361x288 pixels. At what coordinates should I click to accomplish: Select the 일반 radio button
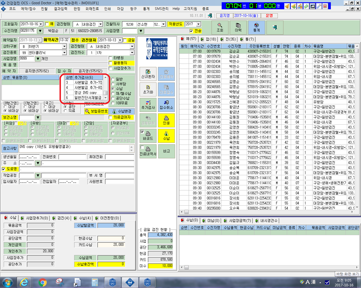[113, 79]
